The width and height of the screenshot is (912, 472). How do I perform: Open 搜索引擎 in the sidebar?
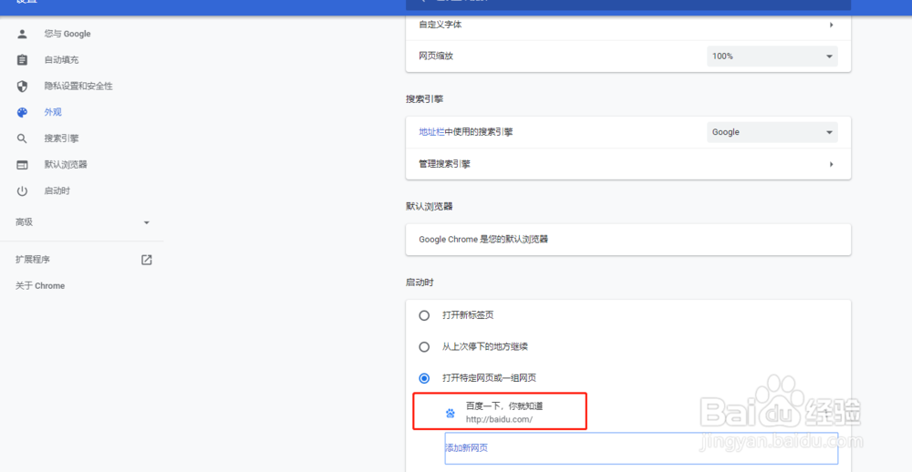point(62,139)
